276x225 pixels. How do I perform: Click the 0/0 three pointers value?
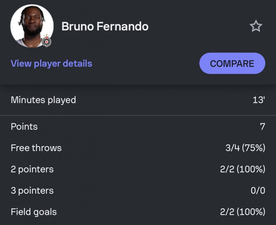258,190
